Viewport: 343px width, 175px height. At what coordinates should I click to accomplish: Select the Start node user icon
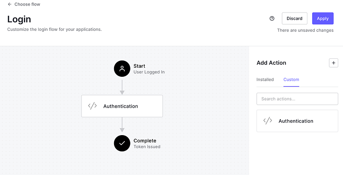122,69
